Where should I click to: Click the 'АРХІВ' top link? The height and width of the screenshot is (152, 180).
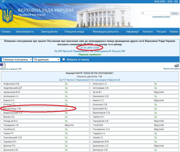pyautogui.click(x=170, y=1)
